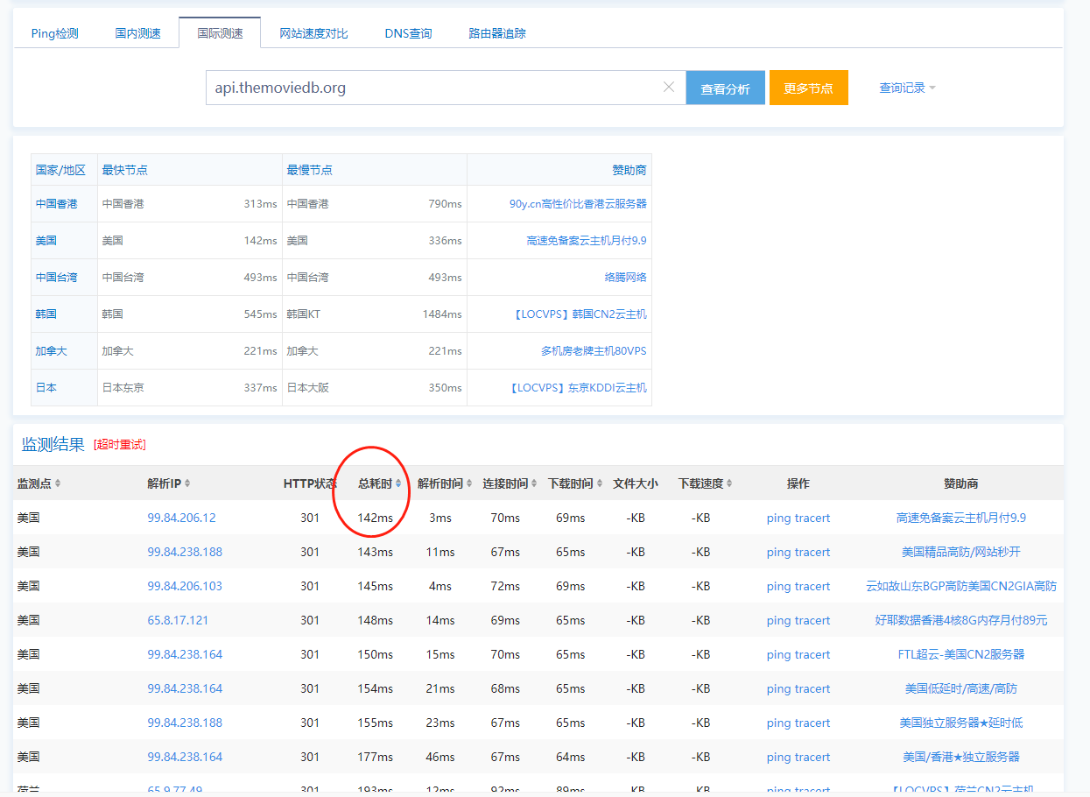Switch to the Ping检测 tab

point(53,32)
